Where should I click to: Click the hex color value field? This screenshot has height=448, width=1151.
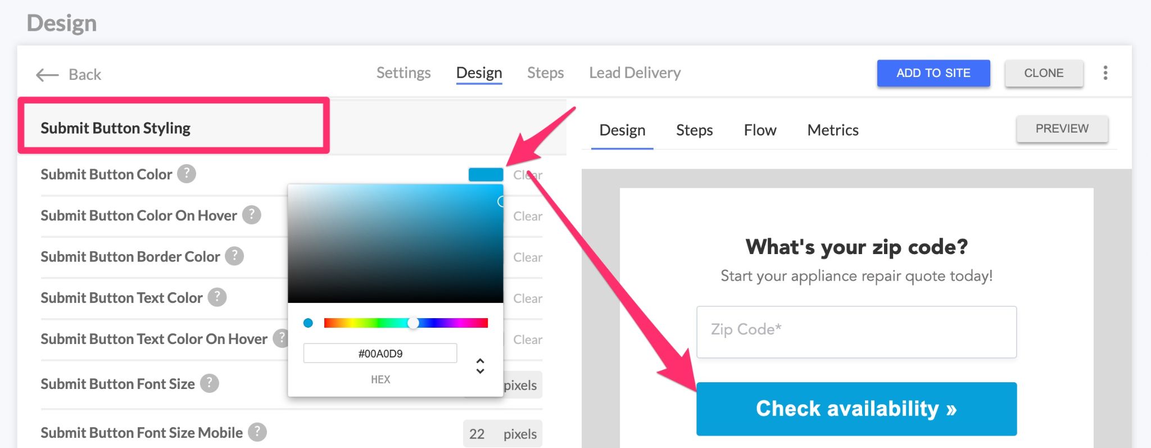380,354
